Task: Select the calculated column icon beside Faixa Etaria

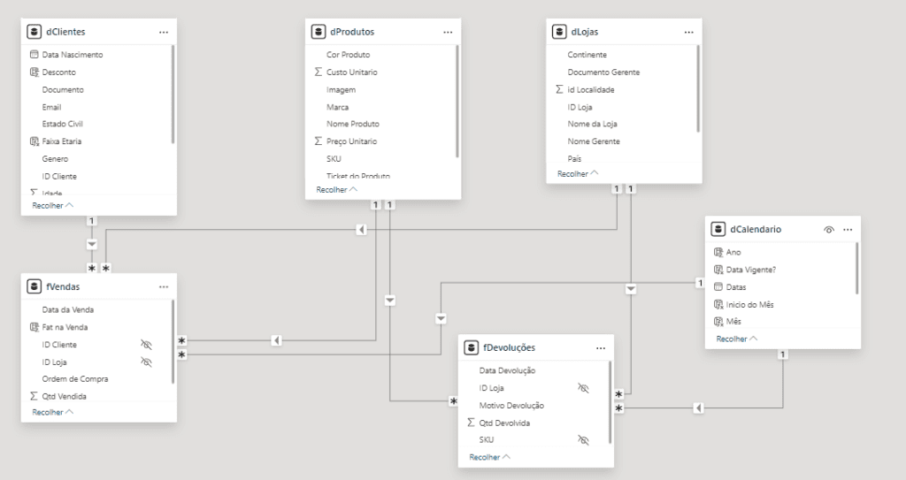Action: pyautogui.click(x=35, y=141)
